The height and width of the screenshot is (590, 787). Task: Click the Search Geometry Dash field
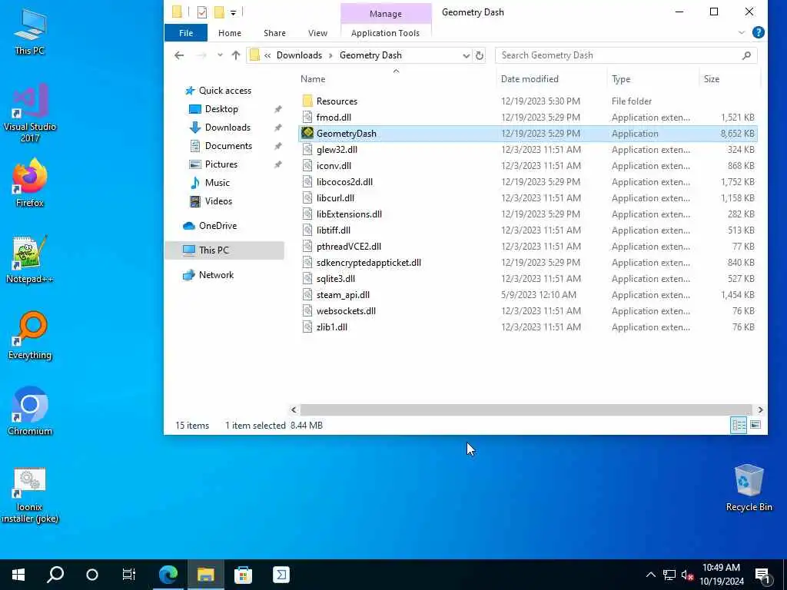click(x=626, y=55)
